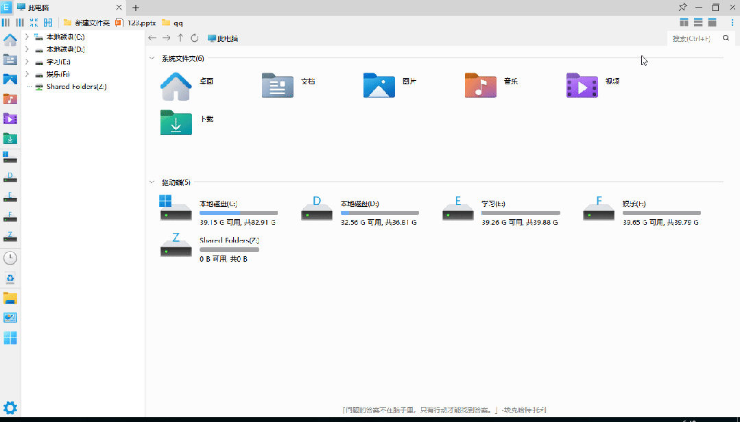Open the 图片 system folder
Screen dimensions: 740x422
click(390, 86)
